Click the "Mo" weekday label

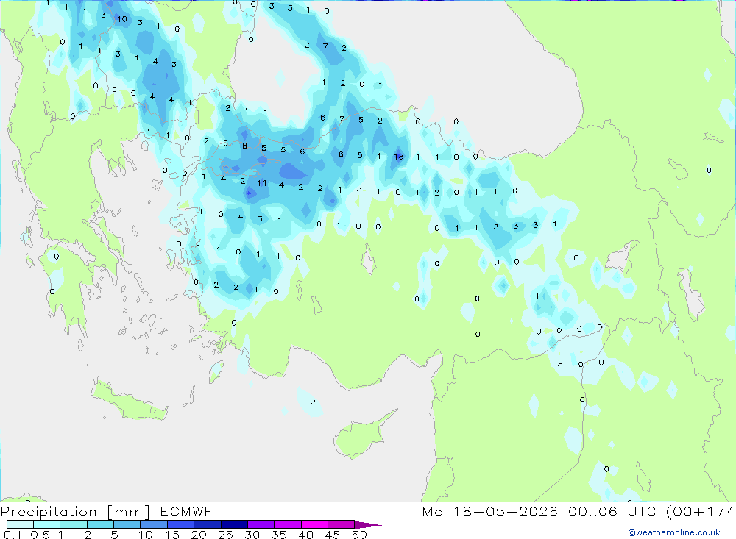click(432, 511)
